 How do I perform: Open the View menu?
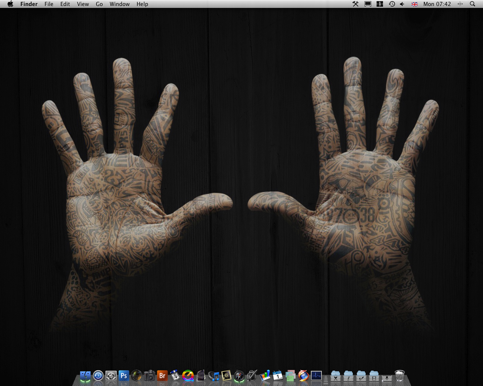click(83, 4)
